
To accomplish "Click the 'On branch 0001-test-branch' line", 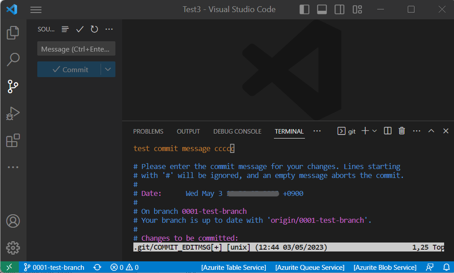I will pyautogui.click(x=190, y=211).
